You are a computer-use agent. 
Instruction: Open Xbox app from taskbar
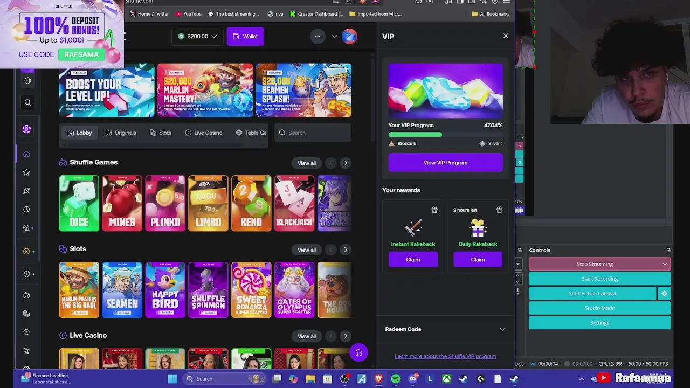[x=447, y=379]
